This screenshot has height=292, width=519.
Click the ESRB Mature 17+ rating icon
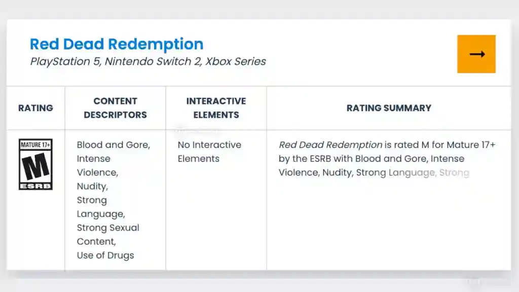[x=35, y=162]
